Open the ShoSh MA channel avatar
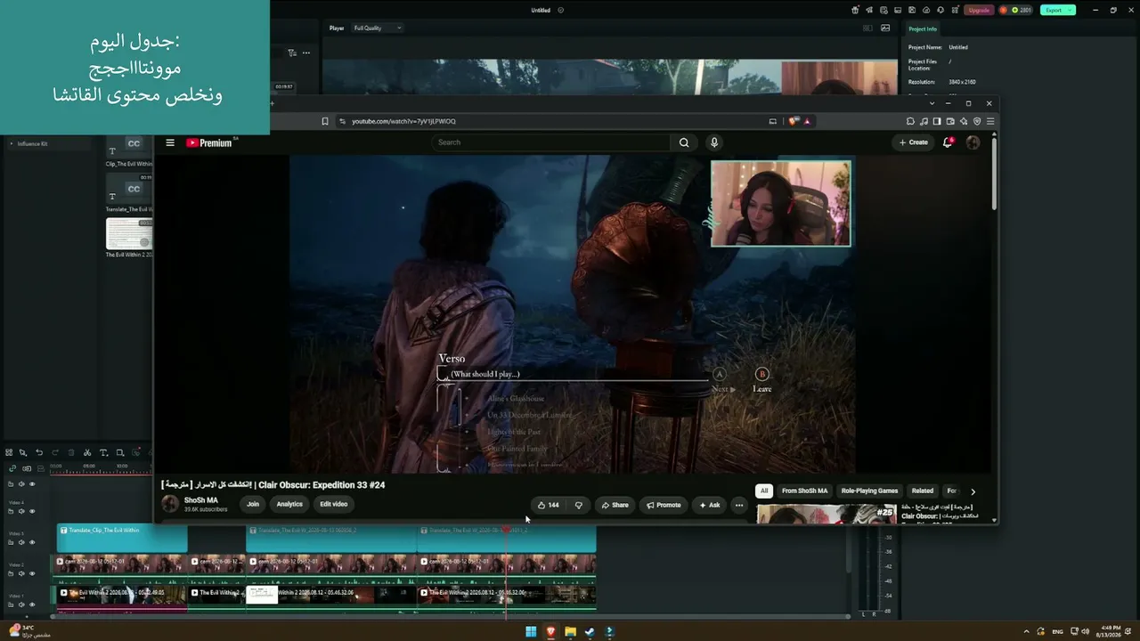This screenshot has height=641, width=1140. (x=170, y=504)
